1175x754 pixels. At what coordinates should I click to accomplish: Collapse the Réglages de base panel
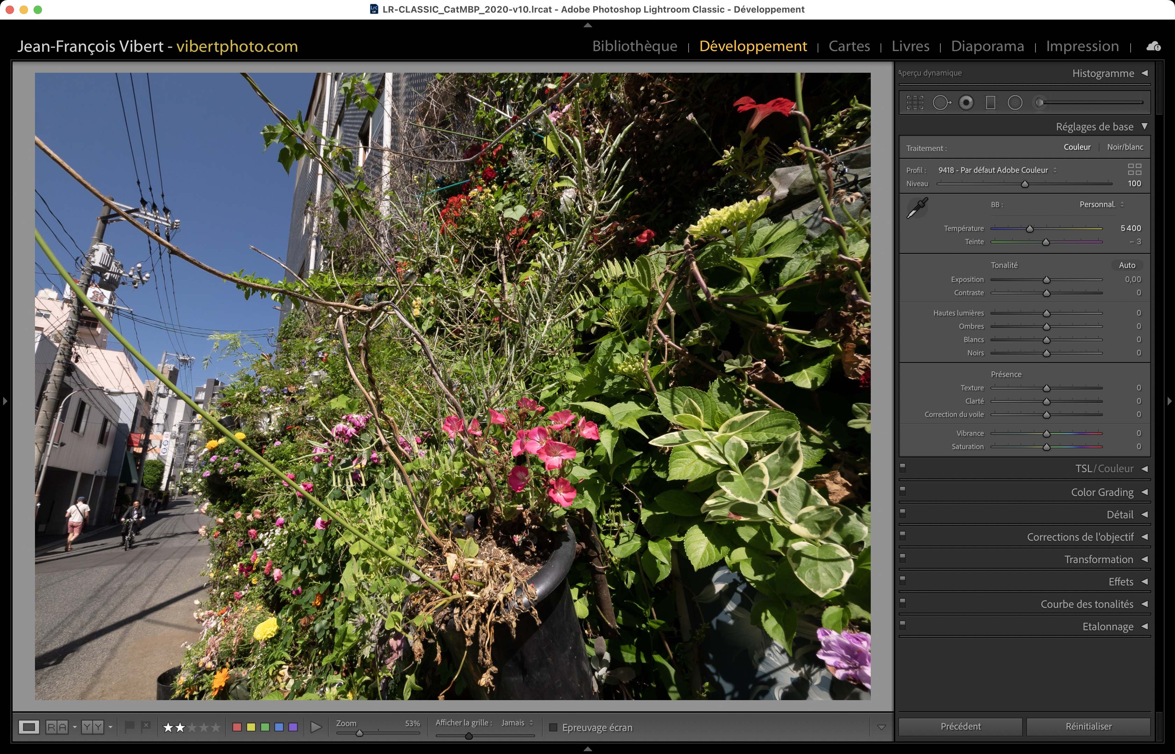click(x=1144, y=126)
